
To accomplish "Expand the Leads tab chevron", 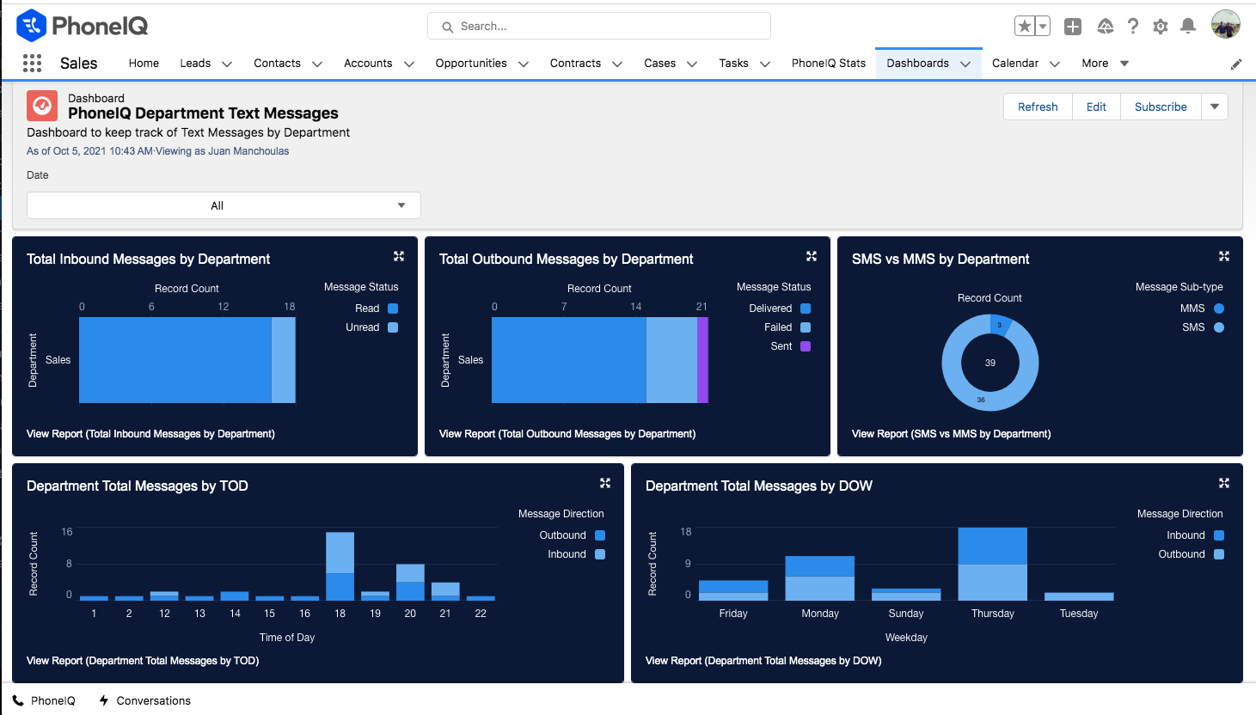I will pyautogui.click(x=227, y=64).
